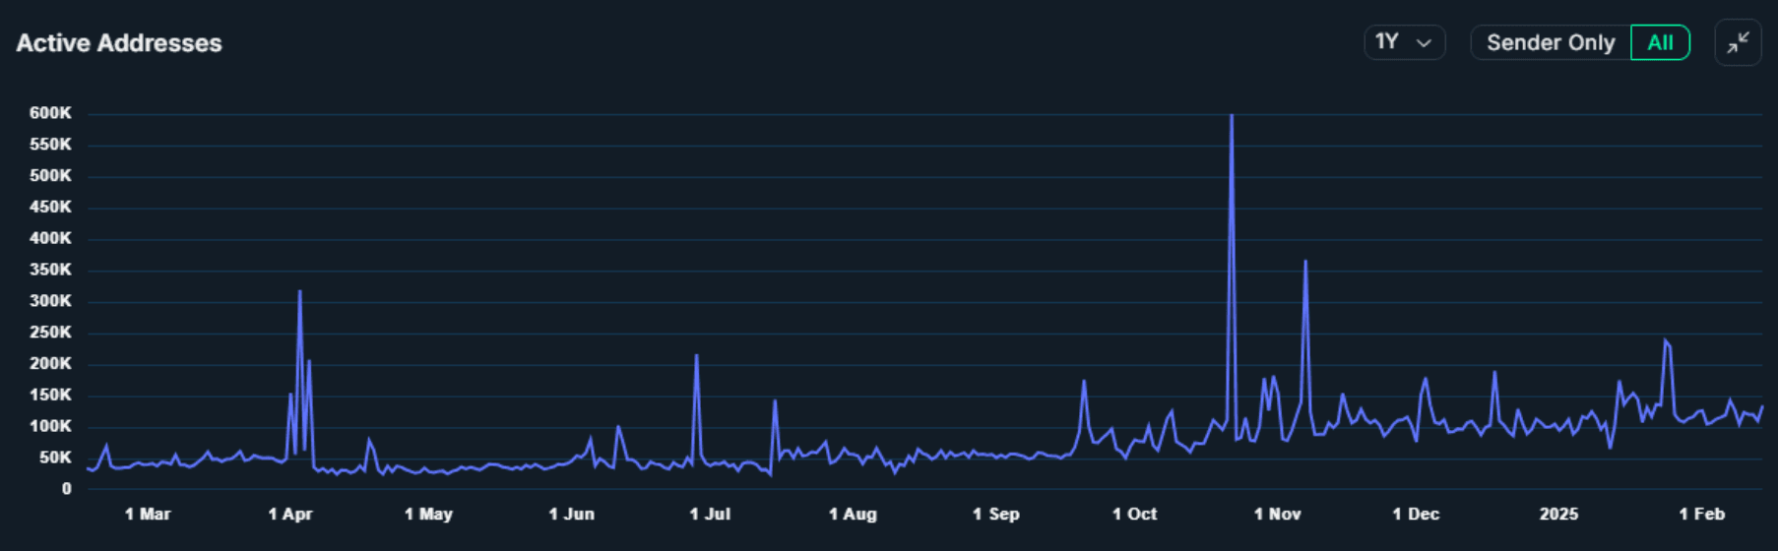Click the 1 Sep x-axis label
The width and height of the screenshot is (1778, 551).
pyautogui.click(x=995, y=514)
